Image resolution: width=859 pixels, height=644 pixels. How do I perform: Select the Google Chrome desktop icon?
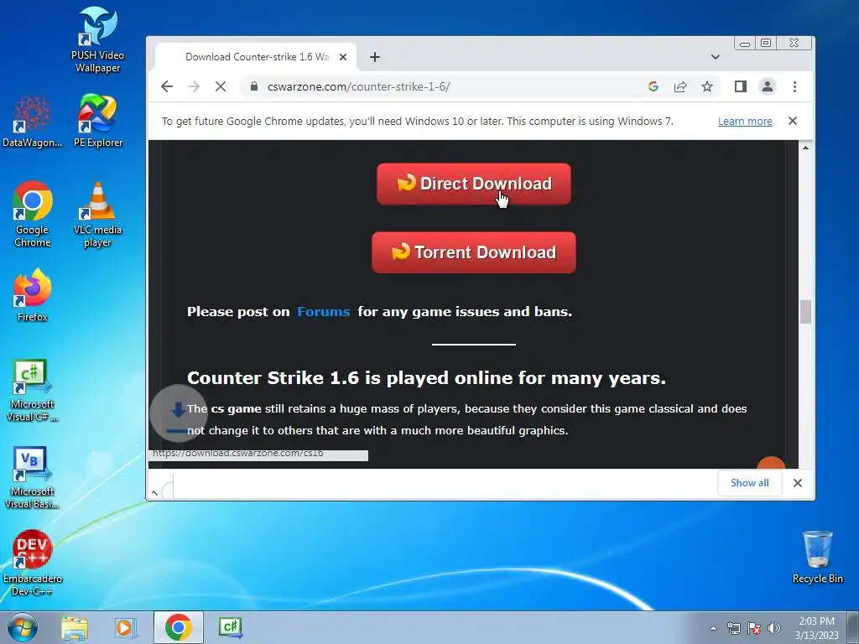pos(33,214)
